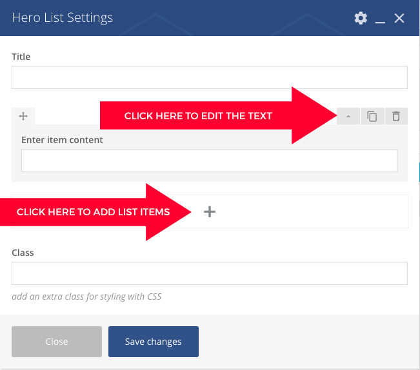420x370 pixels.
Task: Click into the Title text field
Action: point(210,77)
